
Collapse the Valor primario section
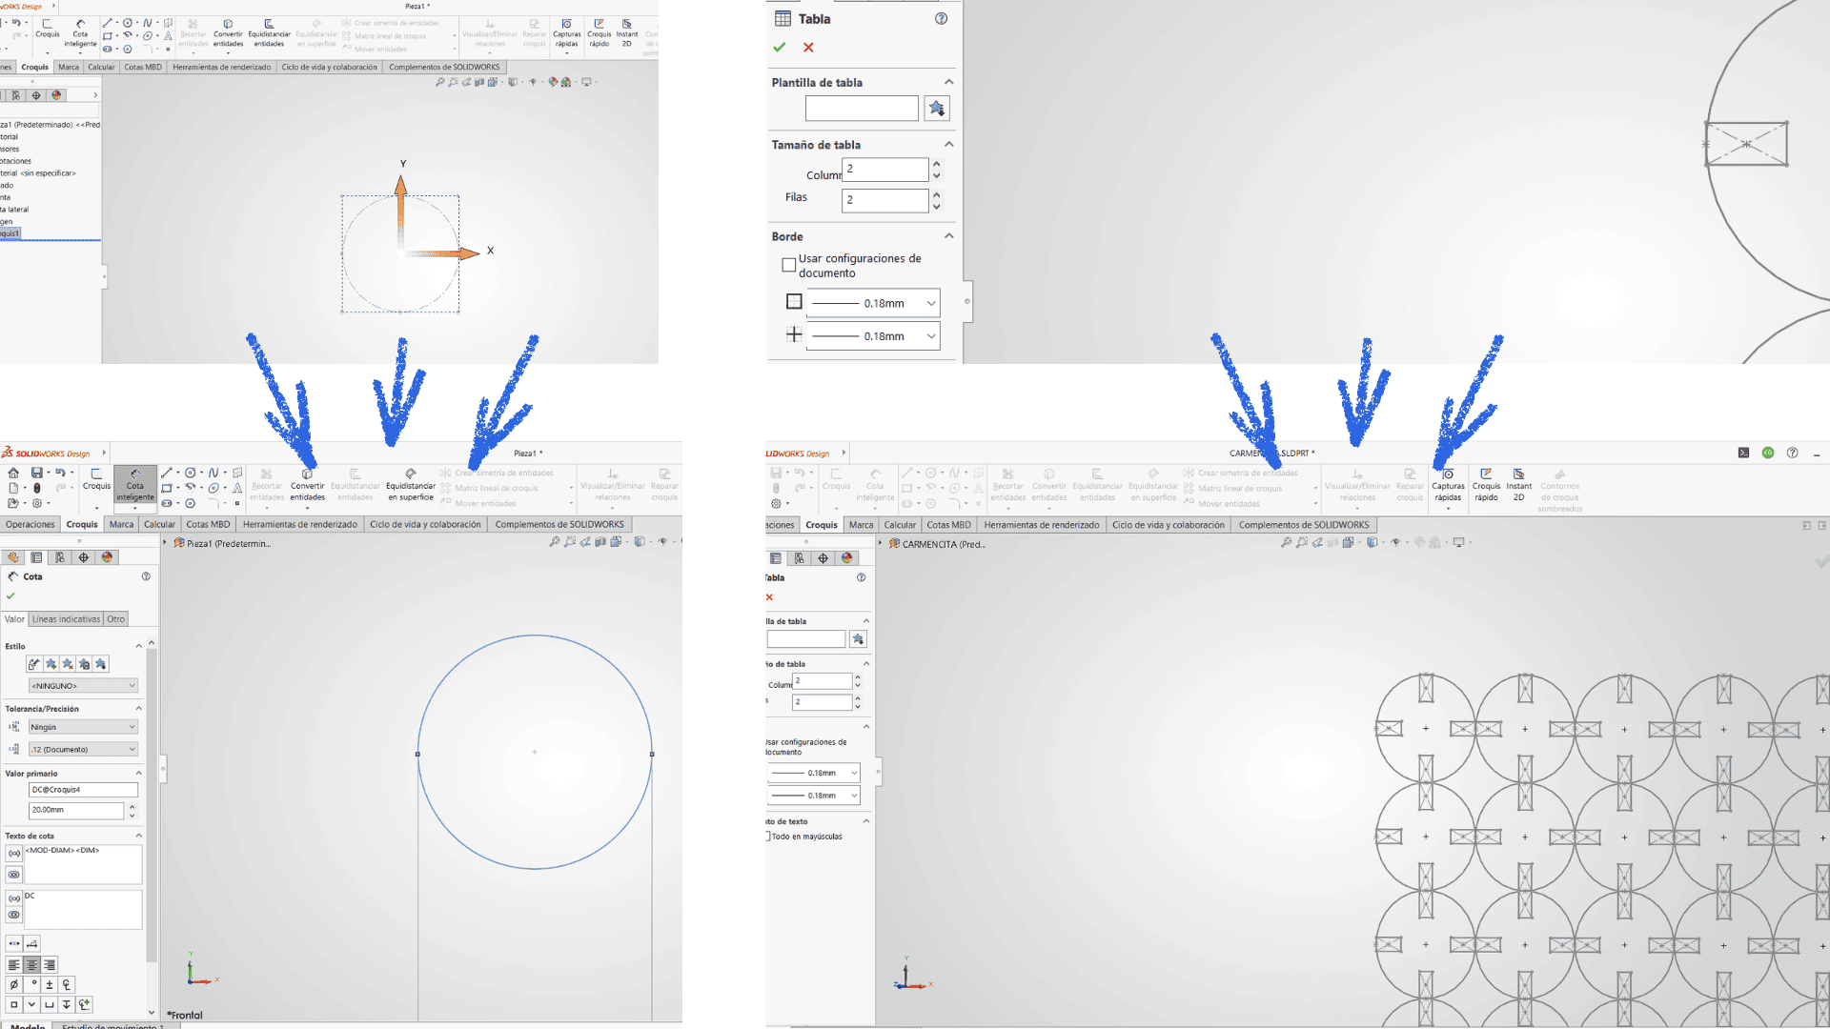coord(138,773)
